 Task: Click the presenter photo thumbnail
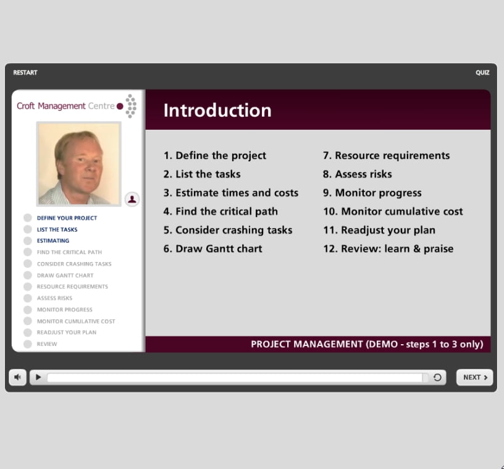tap(78, 164)
